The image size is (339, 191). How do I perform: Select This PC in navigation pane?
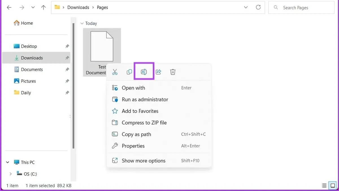pyautogui.click(x=24, y=162)
